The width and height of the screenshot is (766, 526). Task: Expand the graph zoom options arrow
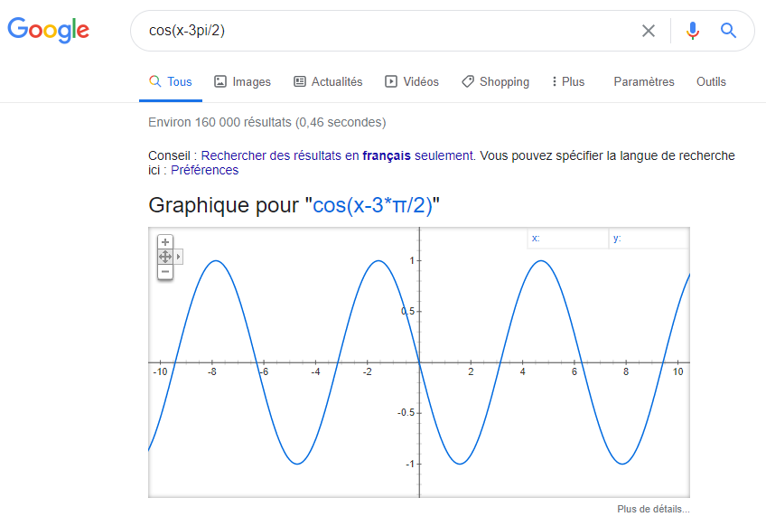pyautogui.click(x=179, y=257)
